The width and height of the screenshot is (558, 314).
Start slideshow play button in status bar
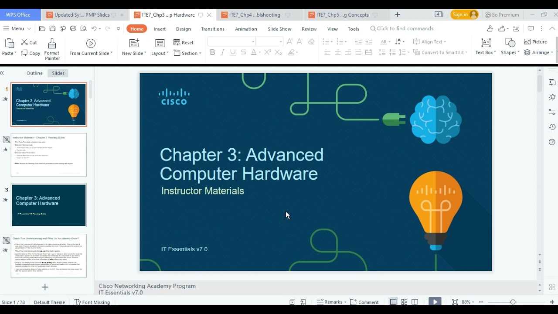click(435, 302)
